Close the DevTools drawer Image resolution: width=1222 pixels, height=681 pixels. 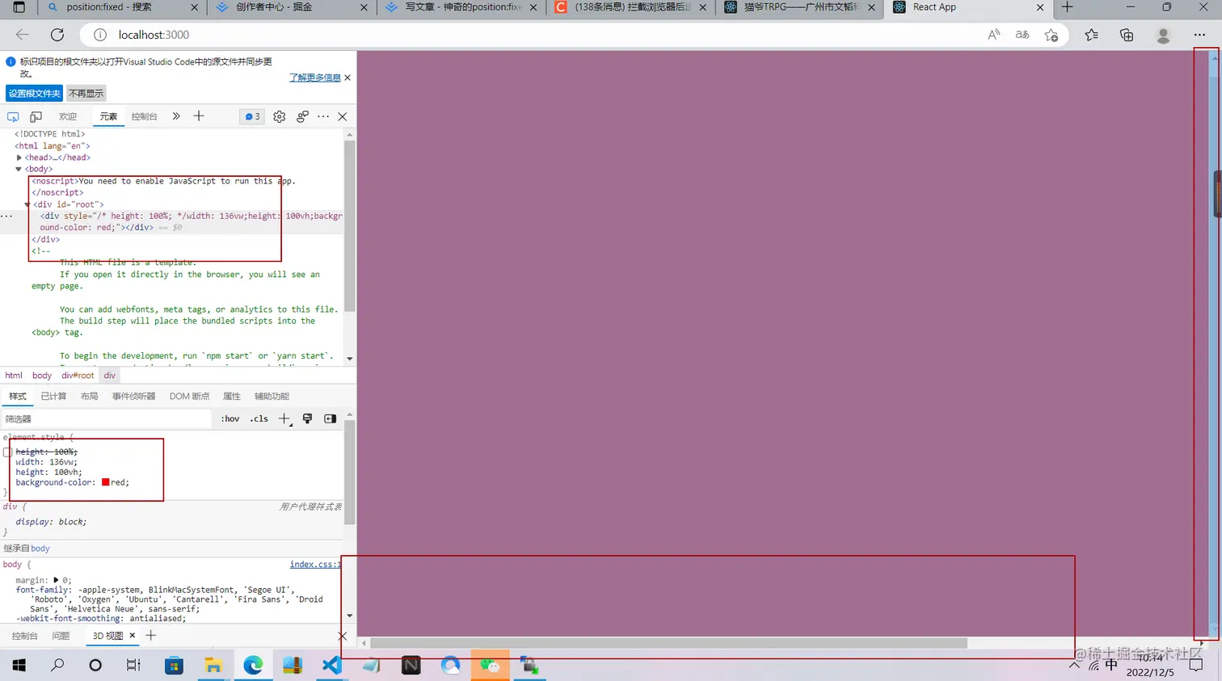(343, 636)
